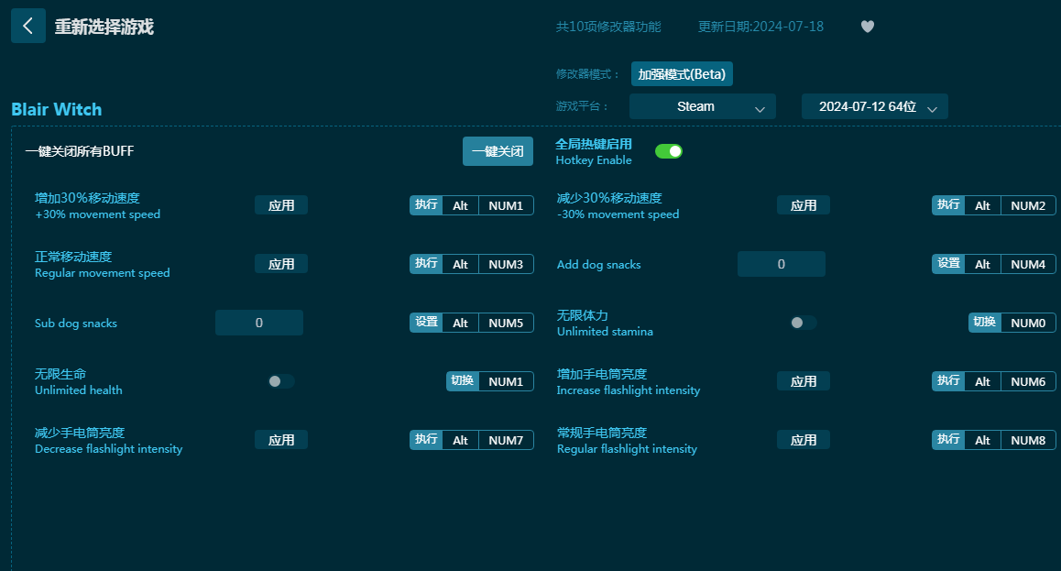The width and height of the screenshot is (1061, 571).
Task: Click the 一键关闭所有BUFF label
Action: (80, 151)
